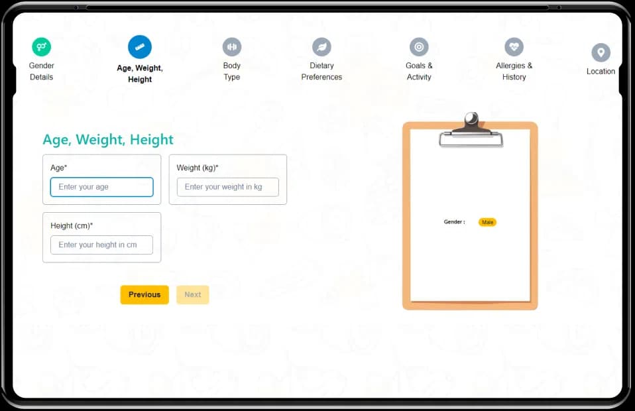Select the Dietary Preferences leaf icon

(x=321, y=46)
